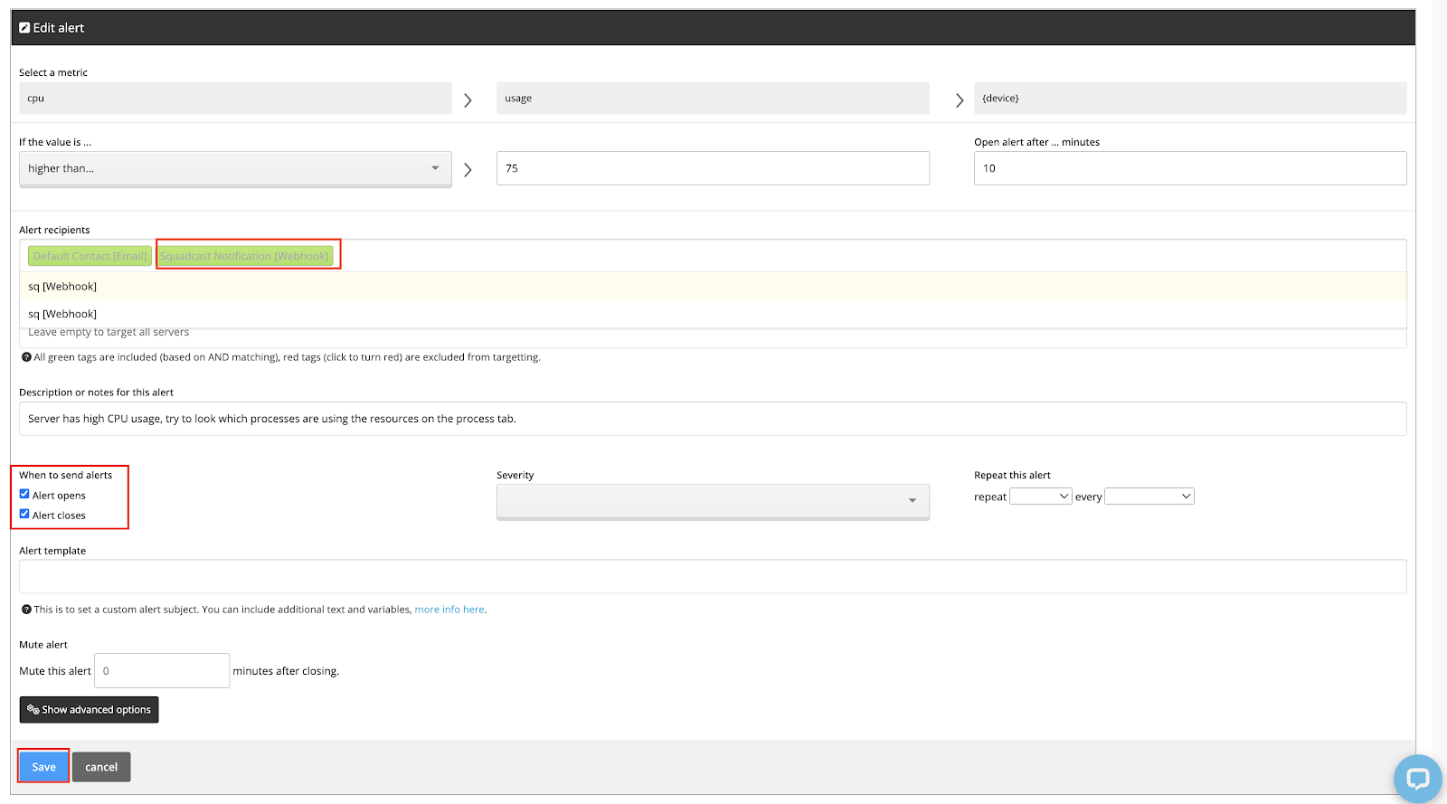Click the chevron arrow before {device} field

pos(960,100)
